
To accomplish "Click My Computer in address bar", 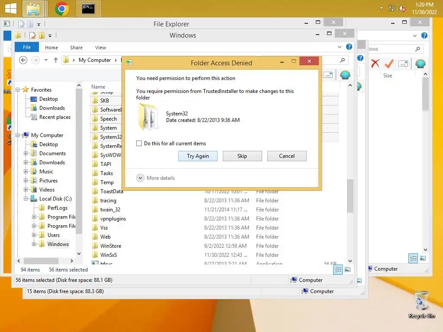I will click(x=95, y=60).
